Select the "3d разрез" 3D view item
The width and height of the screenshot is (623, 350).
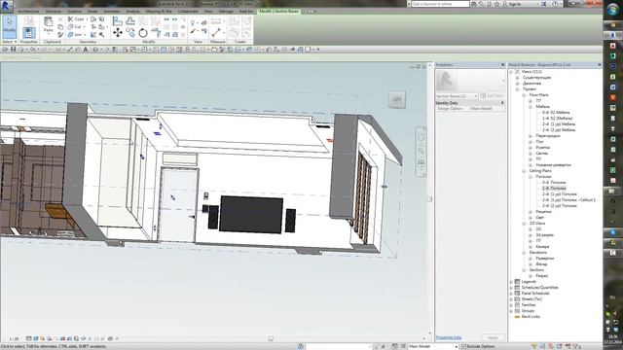pyautogui.click(x=545, y=235)
